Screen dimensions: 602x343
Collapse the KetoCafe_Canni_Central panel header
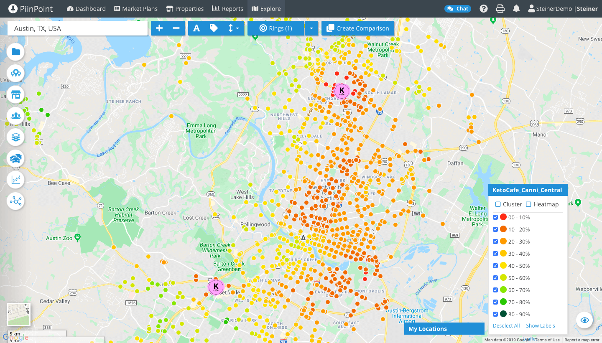tap(528, 190)
